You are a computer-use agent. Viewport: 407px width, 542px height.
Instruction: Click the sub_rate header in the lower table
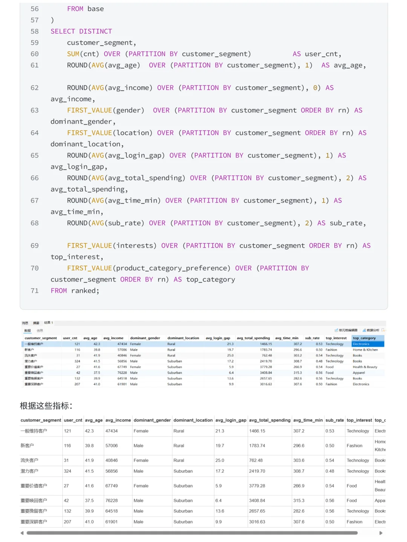pyautogui.click(x=335, y=420)
